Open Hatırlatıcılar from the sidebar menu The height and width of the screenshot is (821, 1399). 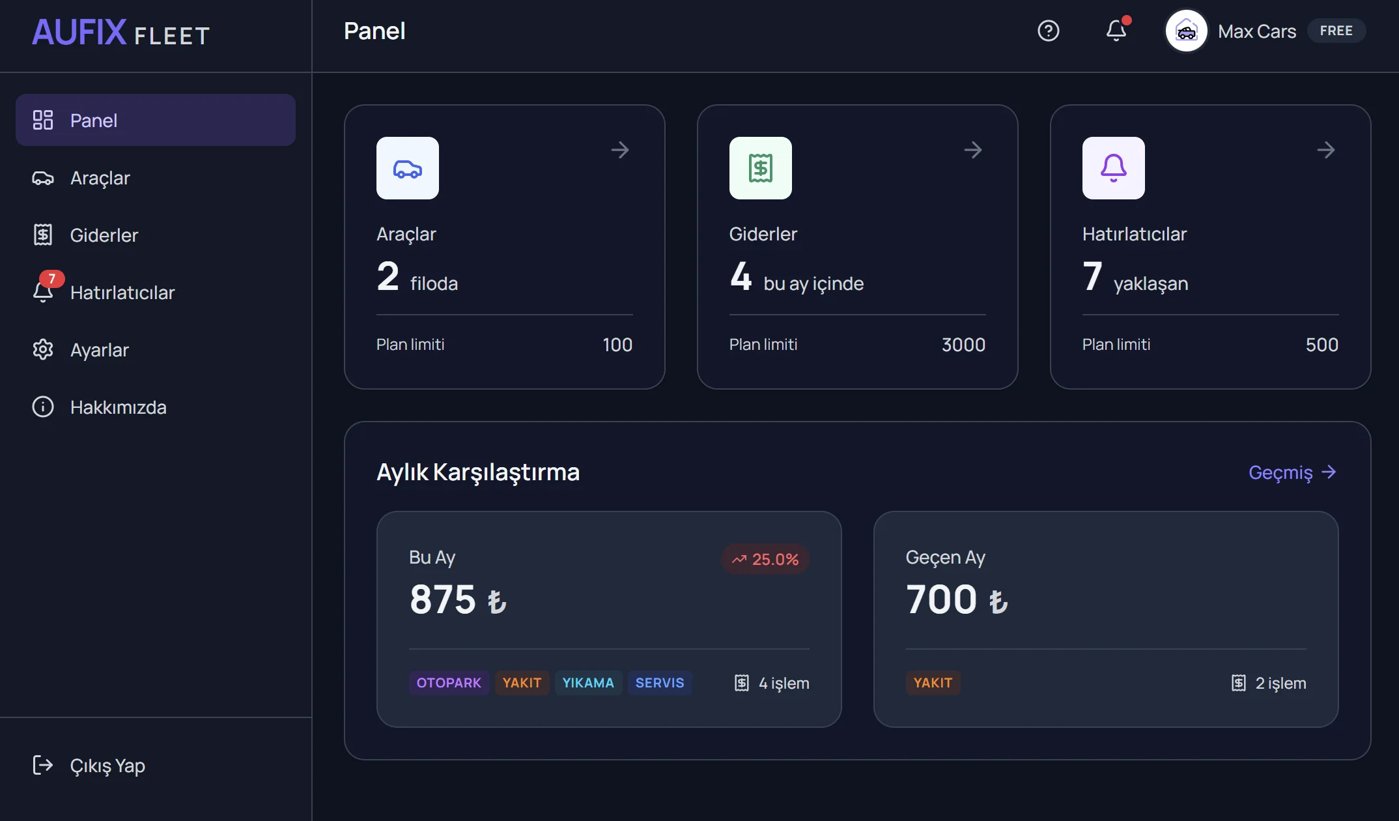[156, 293]
